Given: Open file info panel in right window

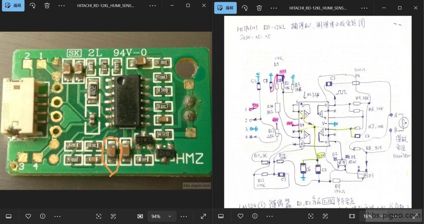Looking at the screenshot, I should point(255,216).
